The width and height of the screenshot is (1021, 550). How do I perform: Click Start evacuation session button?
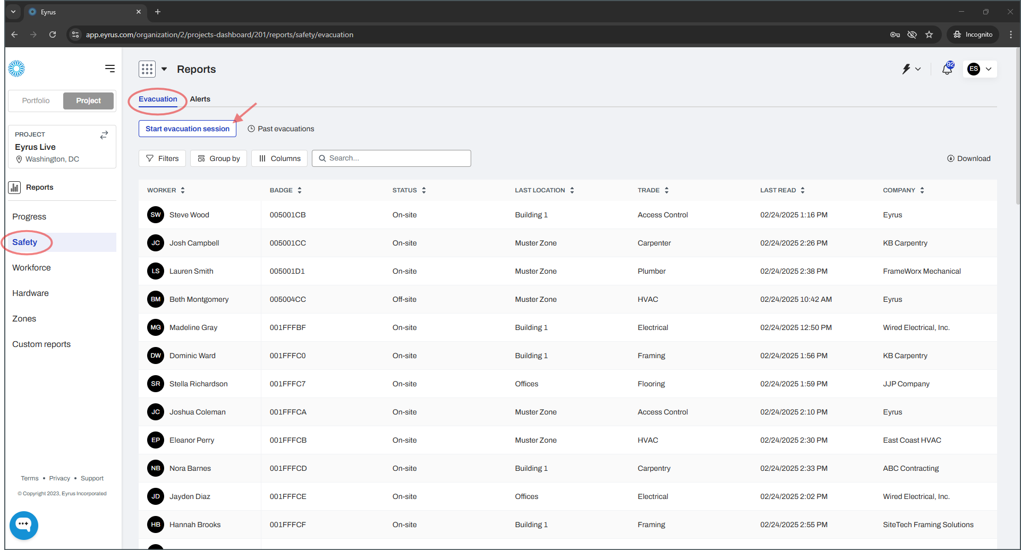coord(188,129)
